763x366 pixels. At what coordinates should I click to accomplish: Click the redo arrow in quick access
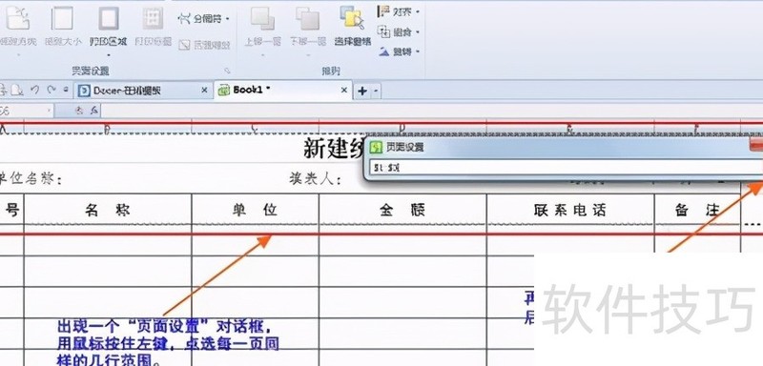click(x=52, y=90)
